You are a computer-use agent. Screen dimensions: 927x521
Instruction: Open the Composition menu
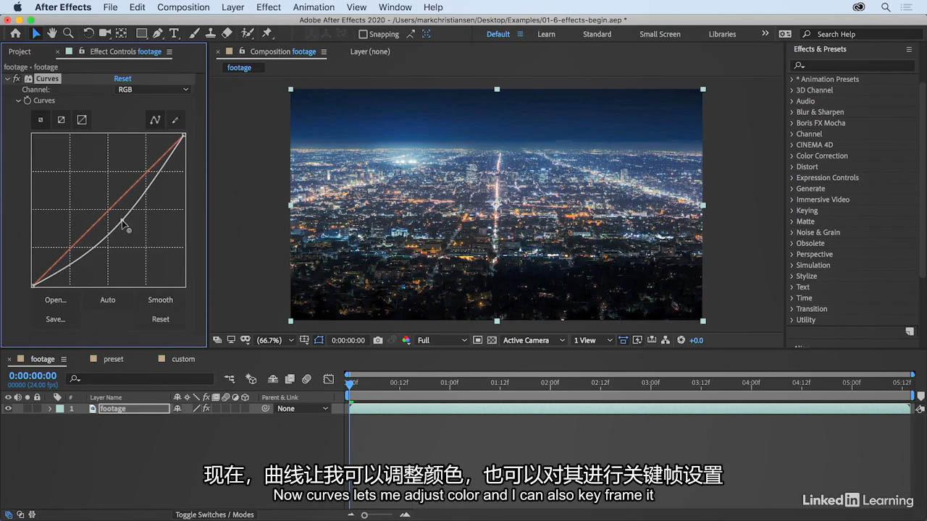point(183,7)
